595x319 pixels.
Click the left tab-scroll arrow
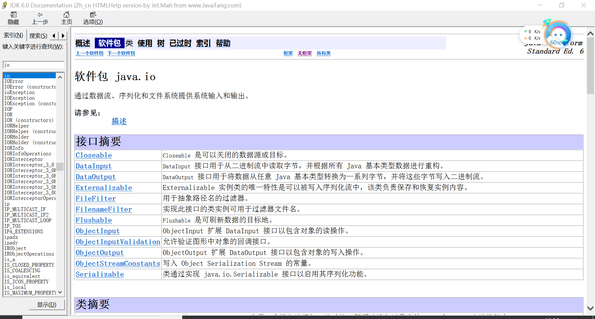(54, 36)
